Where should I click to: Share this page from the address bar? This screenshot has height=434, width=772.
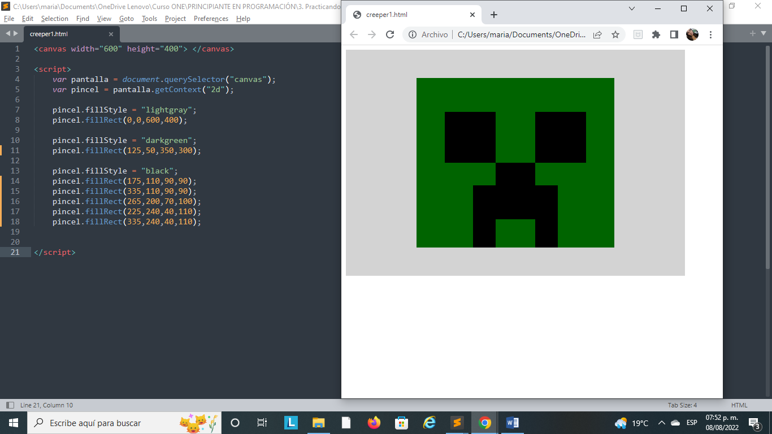click(597, 34)
